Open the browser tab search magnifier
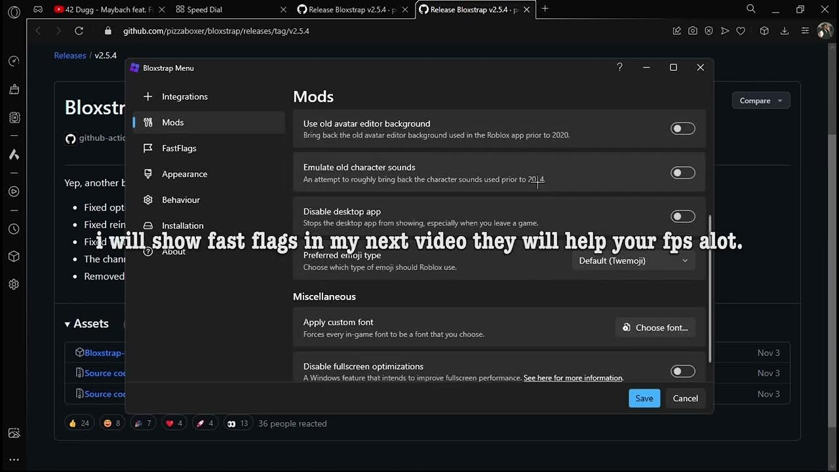 pyautogui.click(x=751, y=9)
